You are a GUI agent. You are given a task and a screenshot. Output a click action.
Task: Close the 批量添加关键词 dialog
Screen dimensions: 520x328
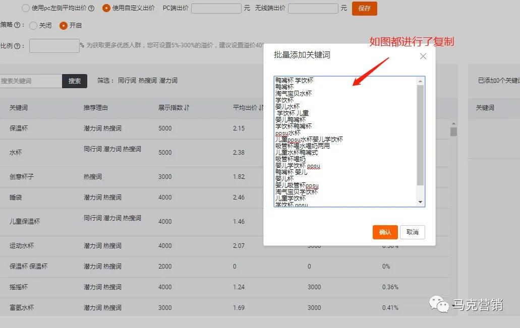coord(423,56)
